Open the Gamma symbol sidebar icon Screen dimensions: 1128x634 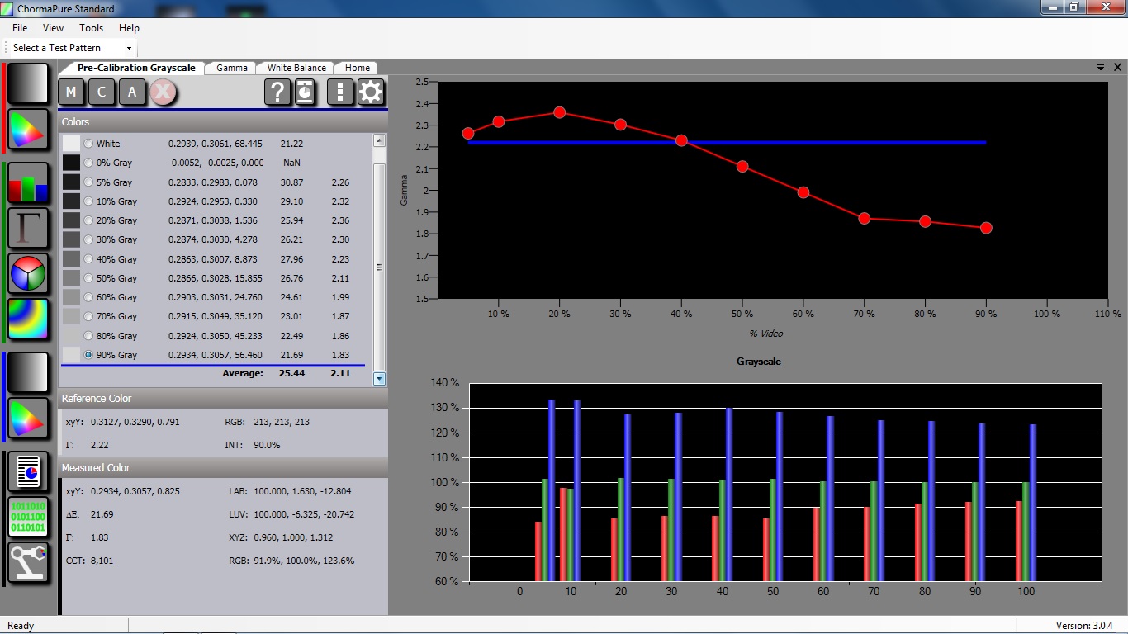pos(28,229)
